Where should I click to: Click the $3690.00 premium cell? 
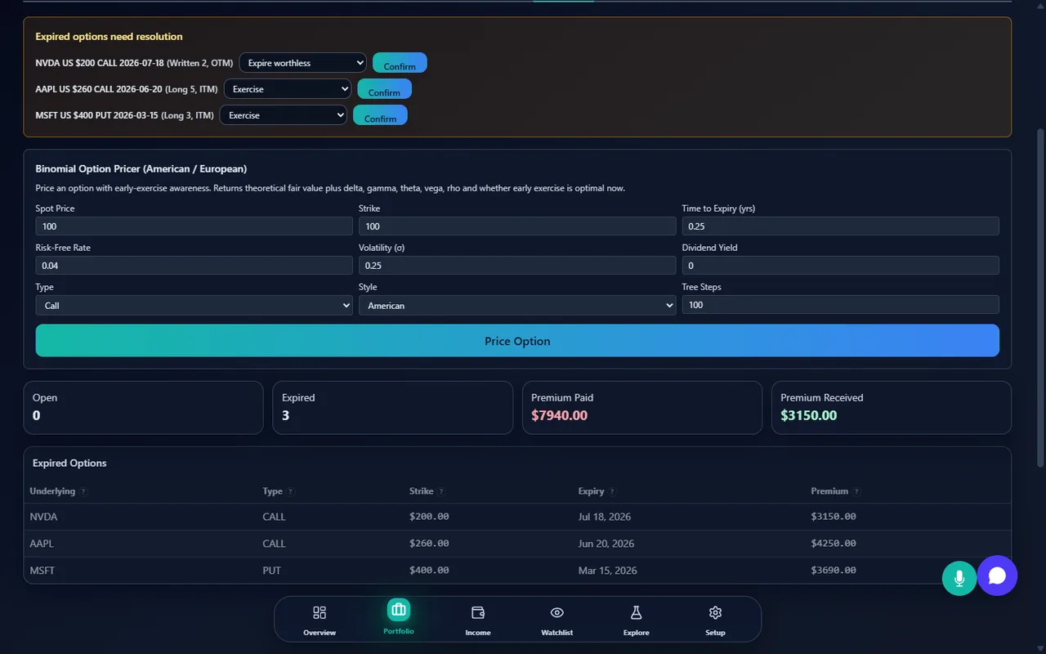point(834,571)
